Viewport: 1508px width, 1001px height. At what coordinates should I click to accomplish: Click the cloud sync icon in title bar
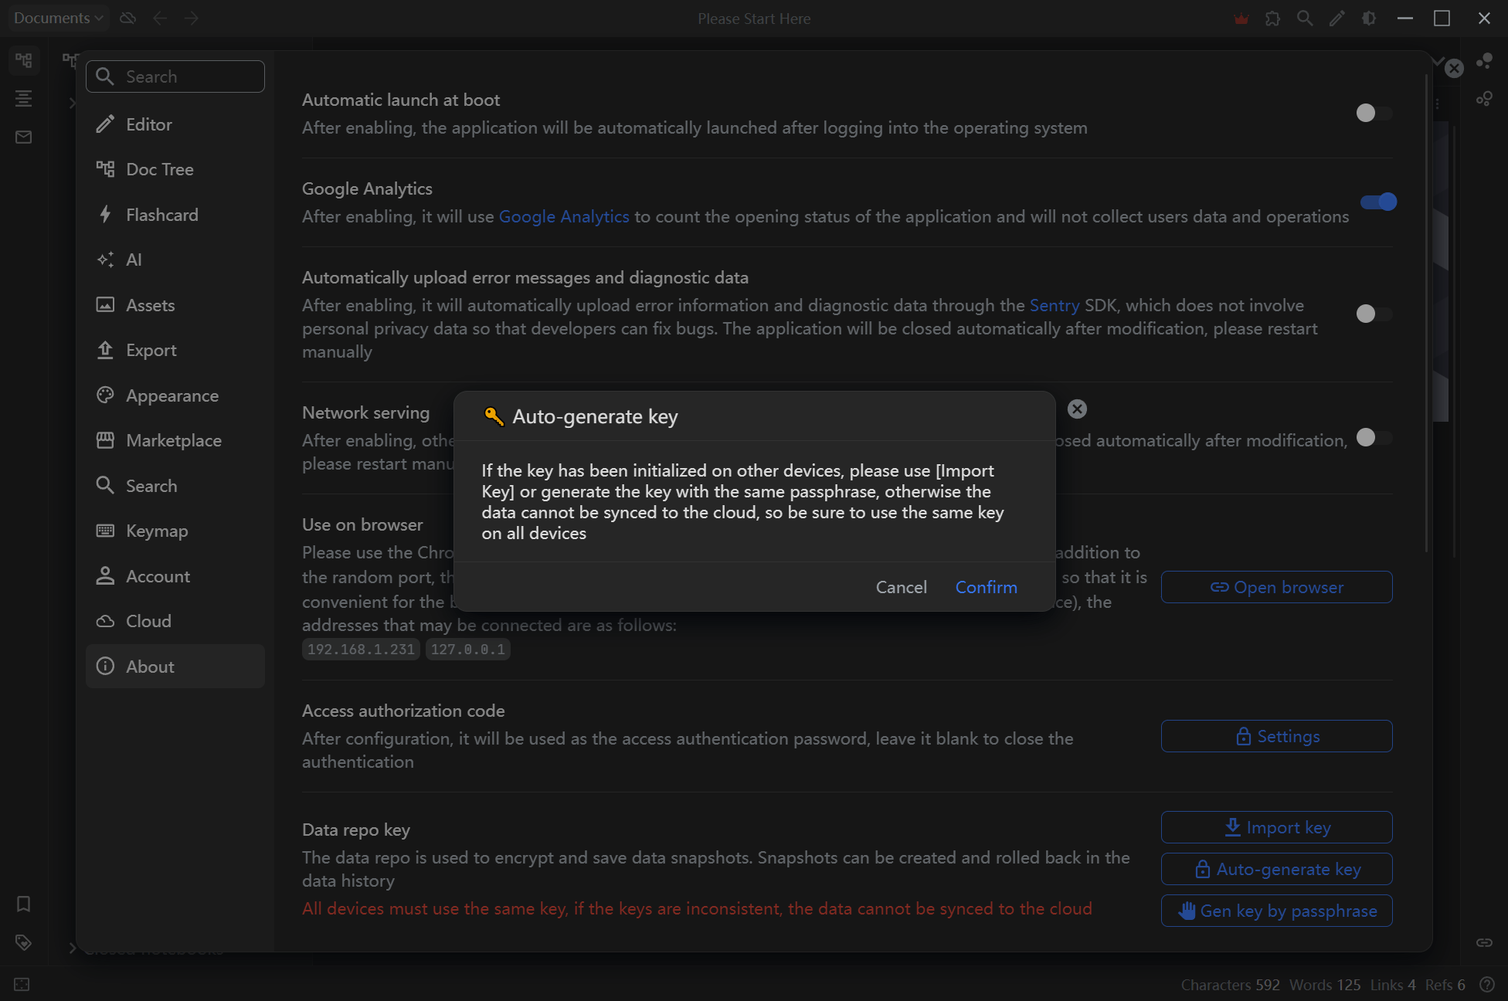tap(128, 18)
